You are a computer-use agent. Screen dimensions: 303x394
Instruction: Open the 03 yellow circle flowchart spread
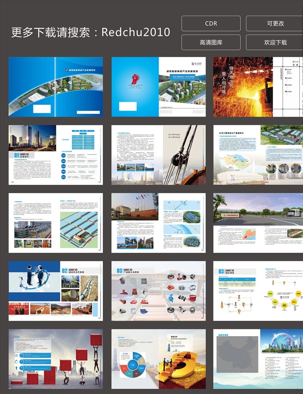tap(258, 291)
